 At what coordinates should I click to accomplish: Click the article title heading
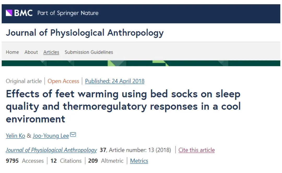point(123,106)
